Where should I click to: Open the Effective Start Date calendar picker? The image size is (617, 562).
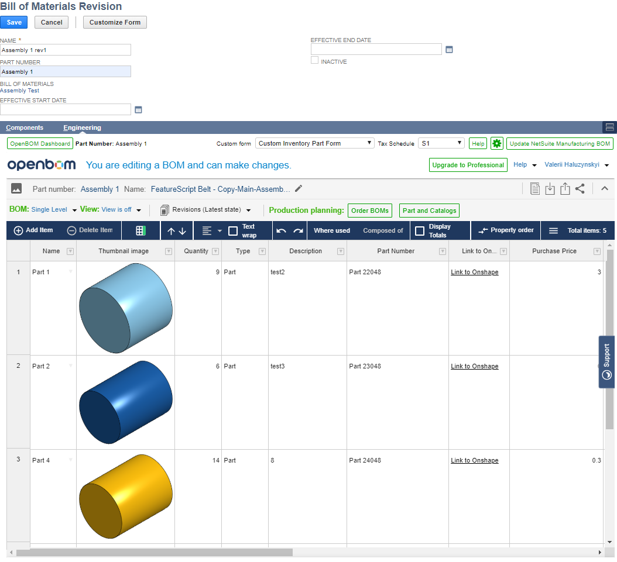[x=138, y=109]
